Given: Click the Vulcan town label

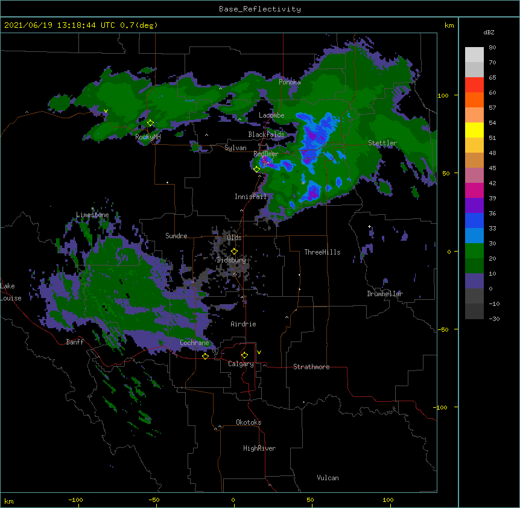Looking at the screenshot, I should tap(328, 478).
